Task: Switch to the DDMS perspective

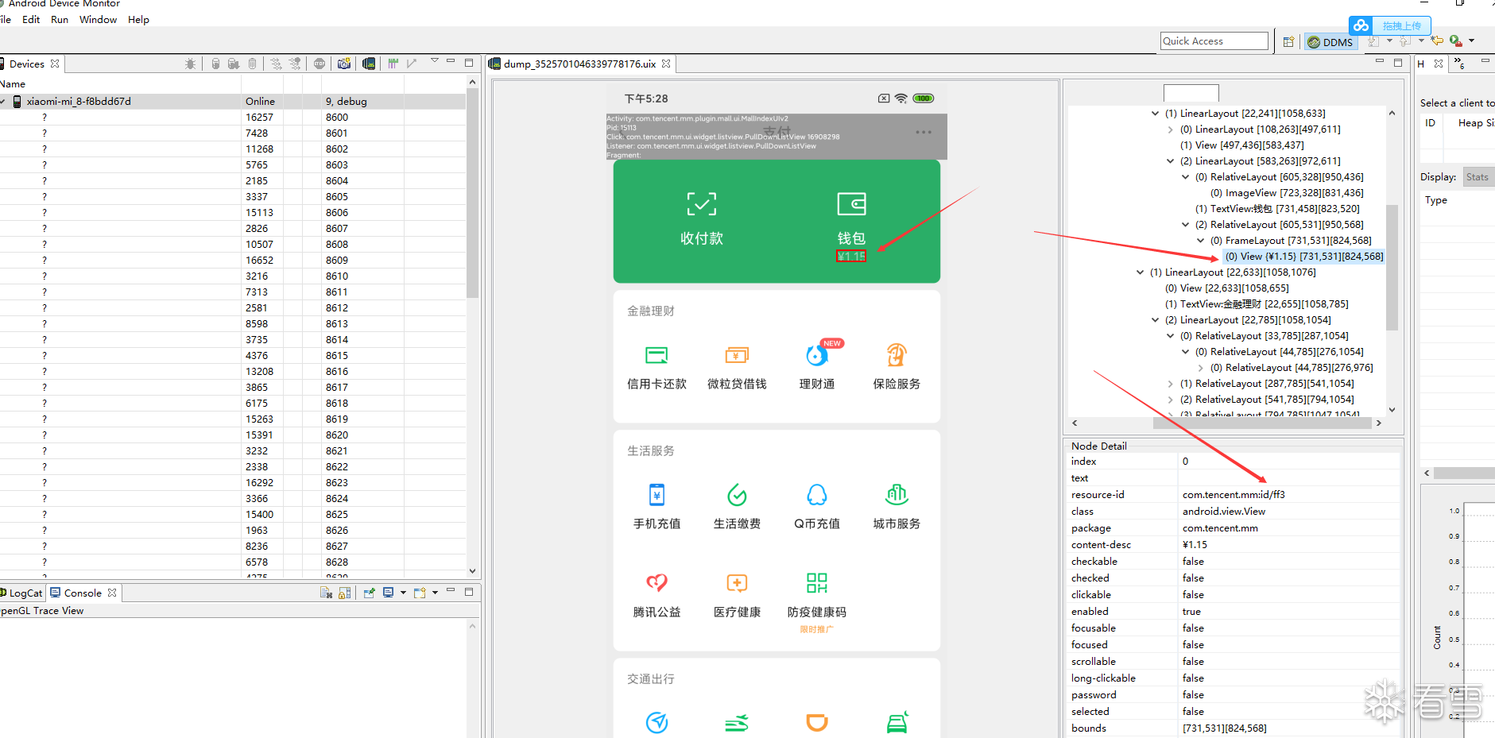Action: click(x=1331, y=42)
